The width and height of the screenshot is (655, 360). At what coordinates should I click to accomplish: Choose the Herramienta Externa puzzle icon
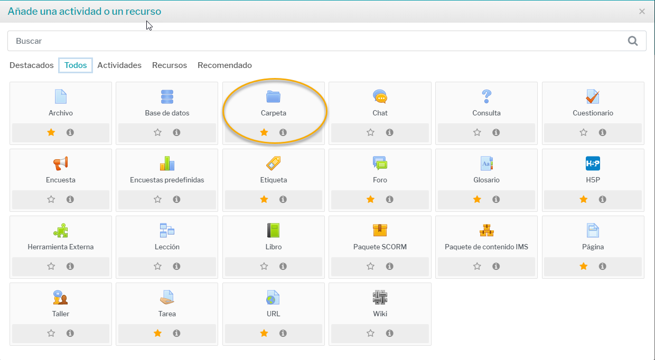point(61,230)
